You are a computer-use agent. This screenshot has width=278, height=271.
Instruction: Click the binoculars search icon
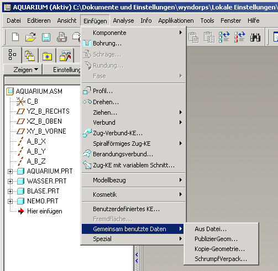255,37
